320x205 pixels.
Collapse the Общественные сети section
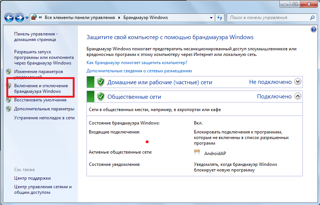tap(297, 96)
